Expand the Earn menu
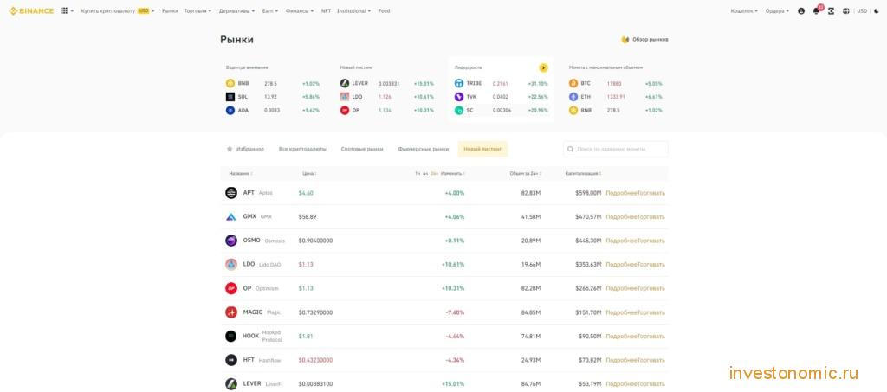 270,10
